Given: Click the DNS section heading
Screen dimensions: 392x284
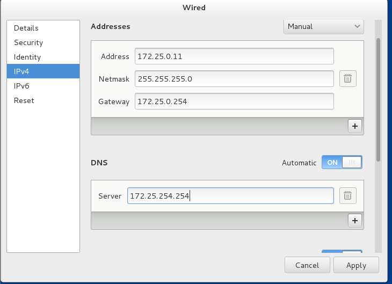Looking at the screenshot, I should click(99, 163).
